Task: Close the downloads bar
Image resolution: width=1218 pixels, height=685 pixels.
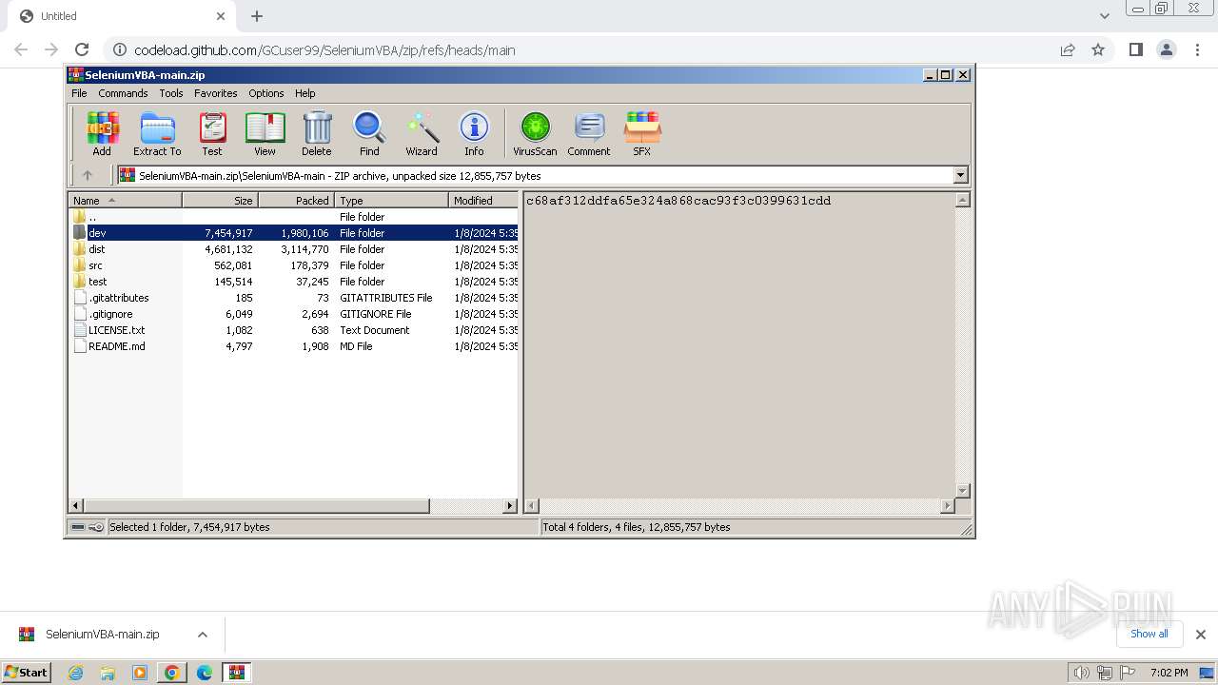Action: (x=1200, y=635)
